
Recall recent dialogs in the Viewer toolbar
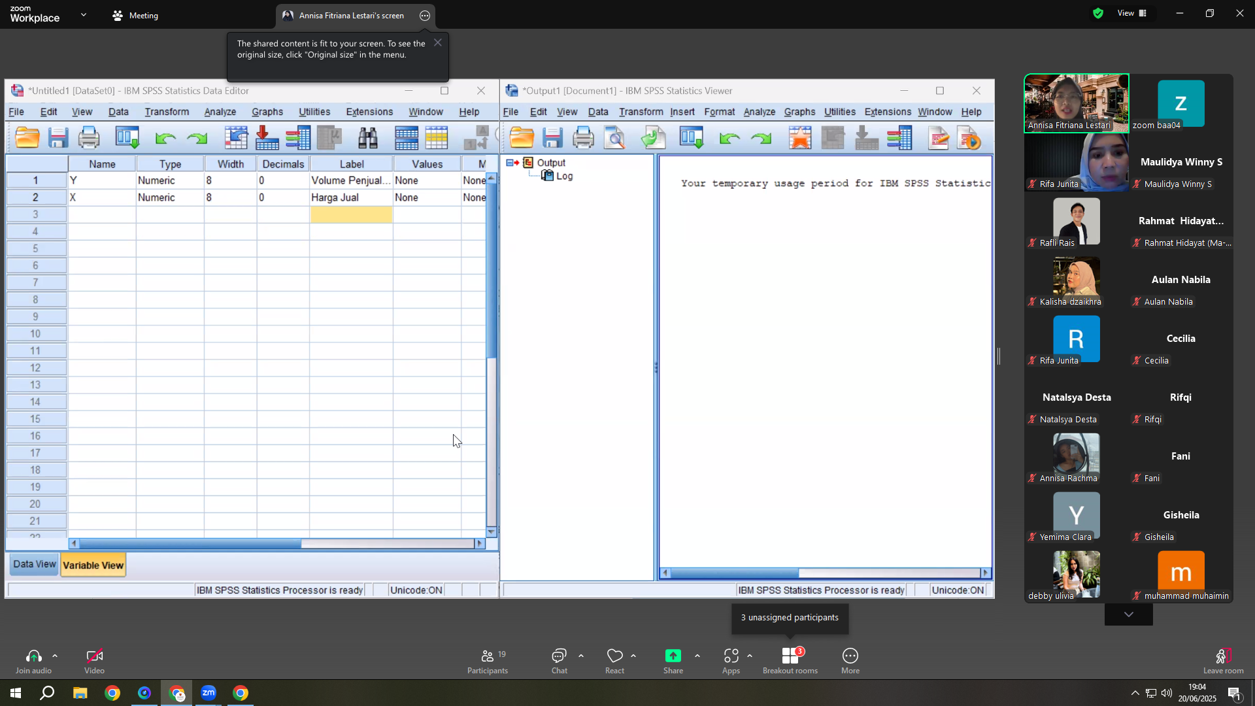692,138
